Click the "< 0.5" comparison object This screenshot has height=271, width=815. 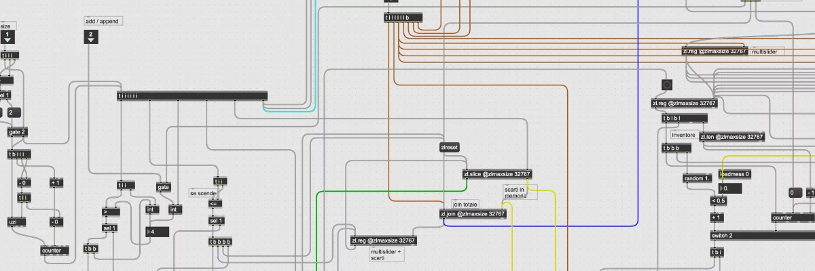718,201
